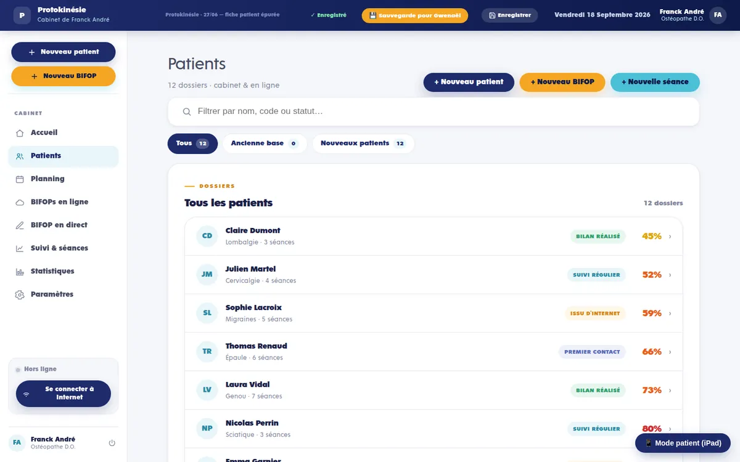Click the PREMIER CONTACT badge
Screen dimensions: 740x462
(x=592, y=352)
